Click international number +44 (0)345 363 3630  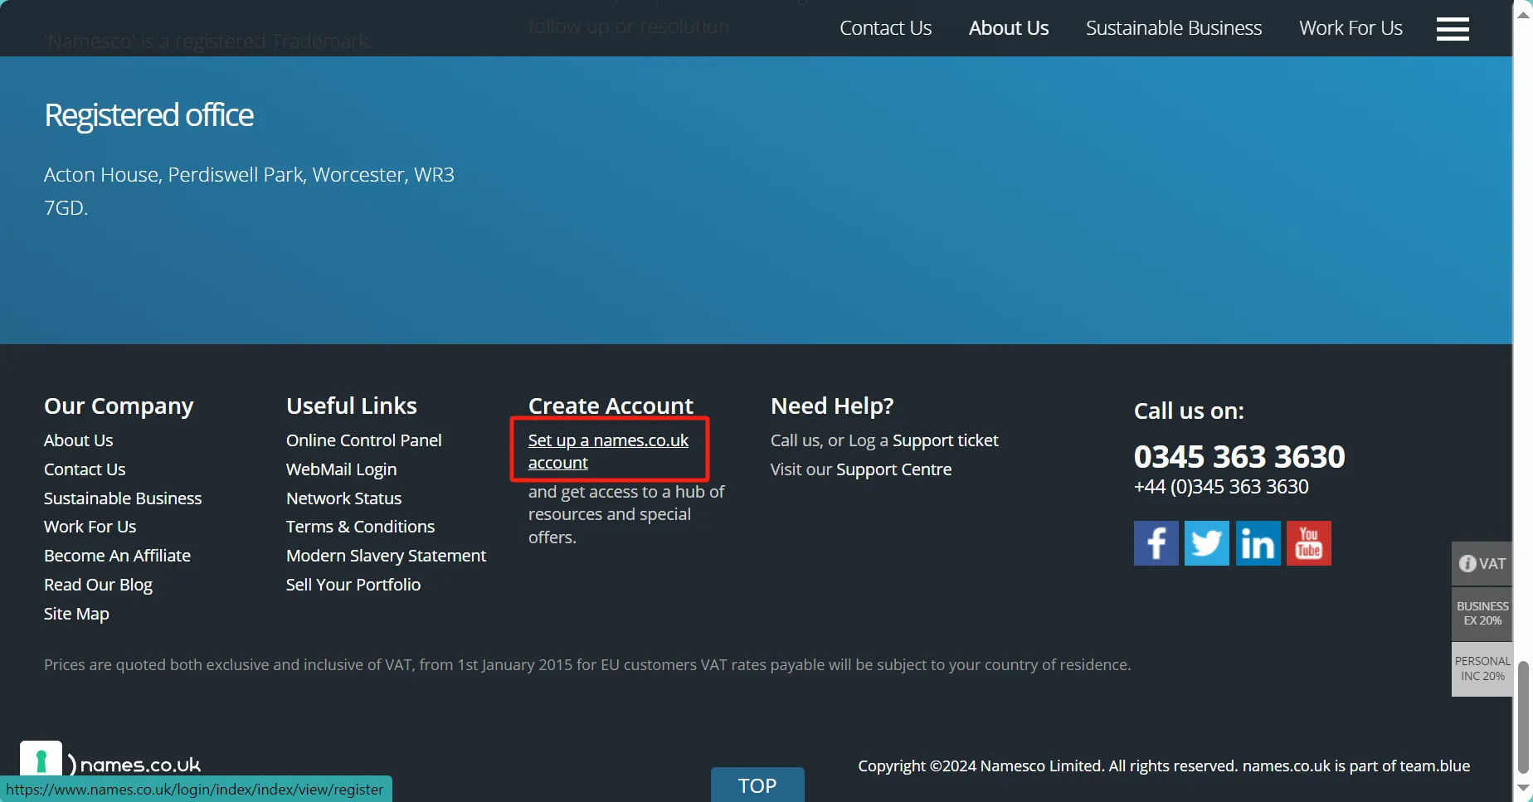1221,487
